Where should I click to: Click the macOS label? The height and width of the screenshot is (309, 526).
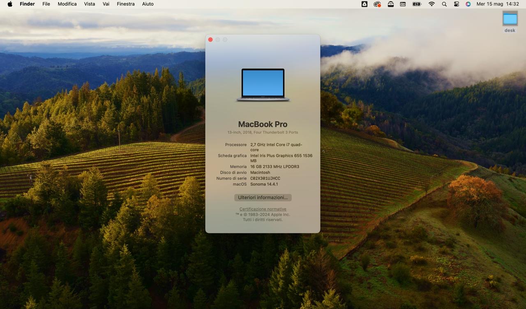[x=240, y=184]
